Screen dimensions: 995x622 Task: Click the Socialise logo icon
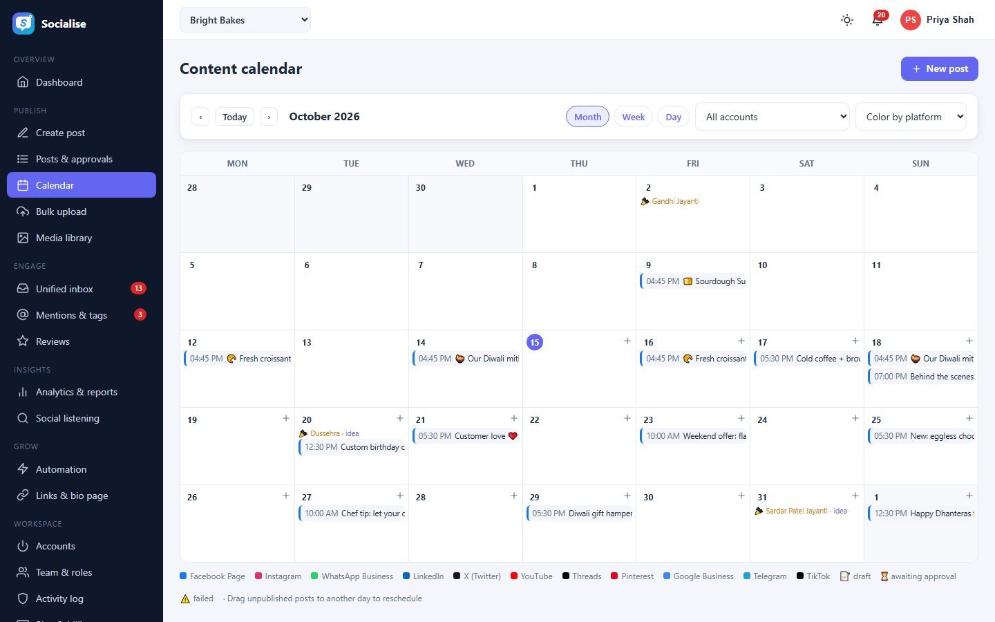(x=23, y=23)
